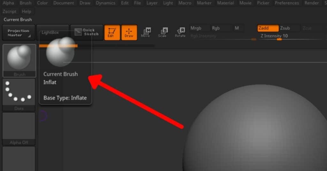The height and width of the screenshot is (171, 327).
Task: Click the Quick Sketch icon
Action: [78, 32]
